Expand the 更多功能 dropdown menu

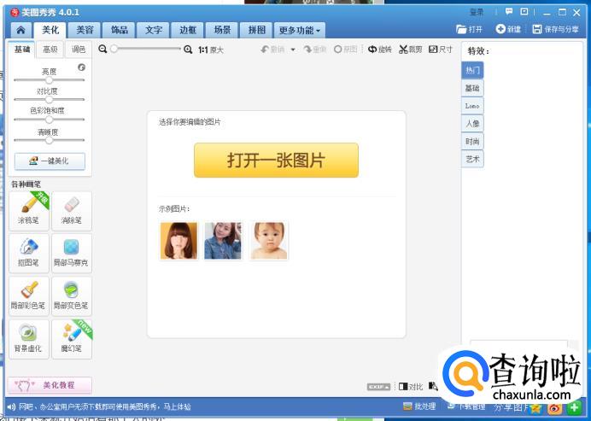[300, 30]
